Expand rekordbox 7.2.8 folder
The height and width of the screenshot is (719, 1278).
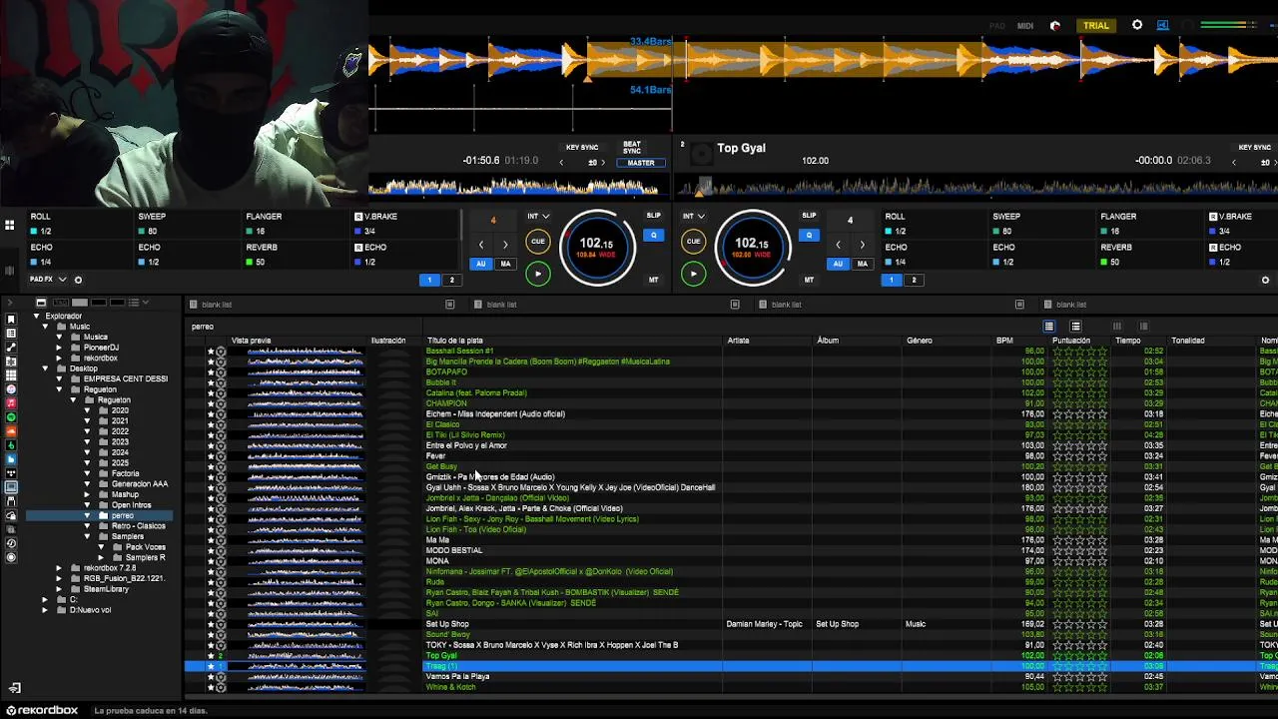coord(59,568)
